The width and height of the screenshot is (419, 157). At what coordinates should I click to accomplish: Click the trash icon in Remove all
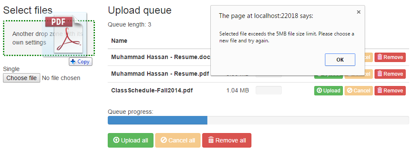[x=211, y=140]
